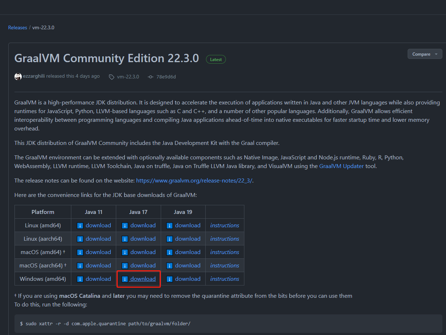Click download icon for Linux (amd64) Java 19
Screen dimensions: 446x335
tap(169, 226)
